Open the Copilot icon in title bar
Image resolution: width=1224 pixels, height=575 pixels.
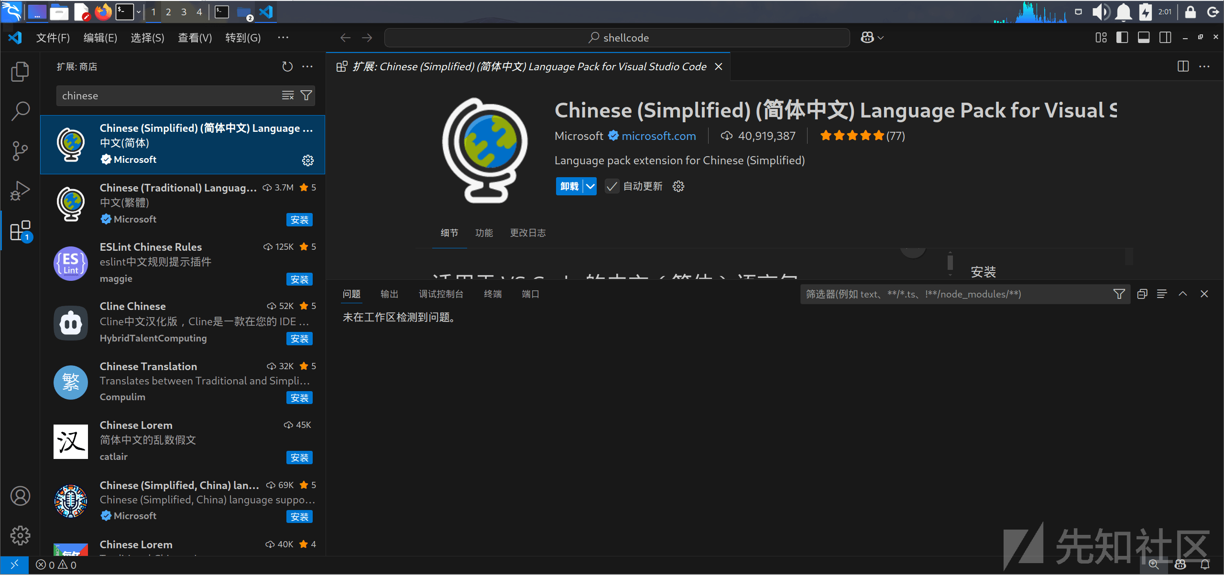coord(867,38)
